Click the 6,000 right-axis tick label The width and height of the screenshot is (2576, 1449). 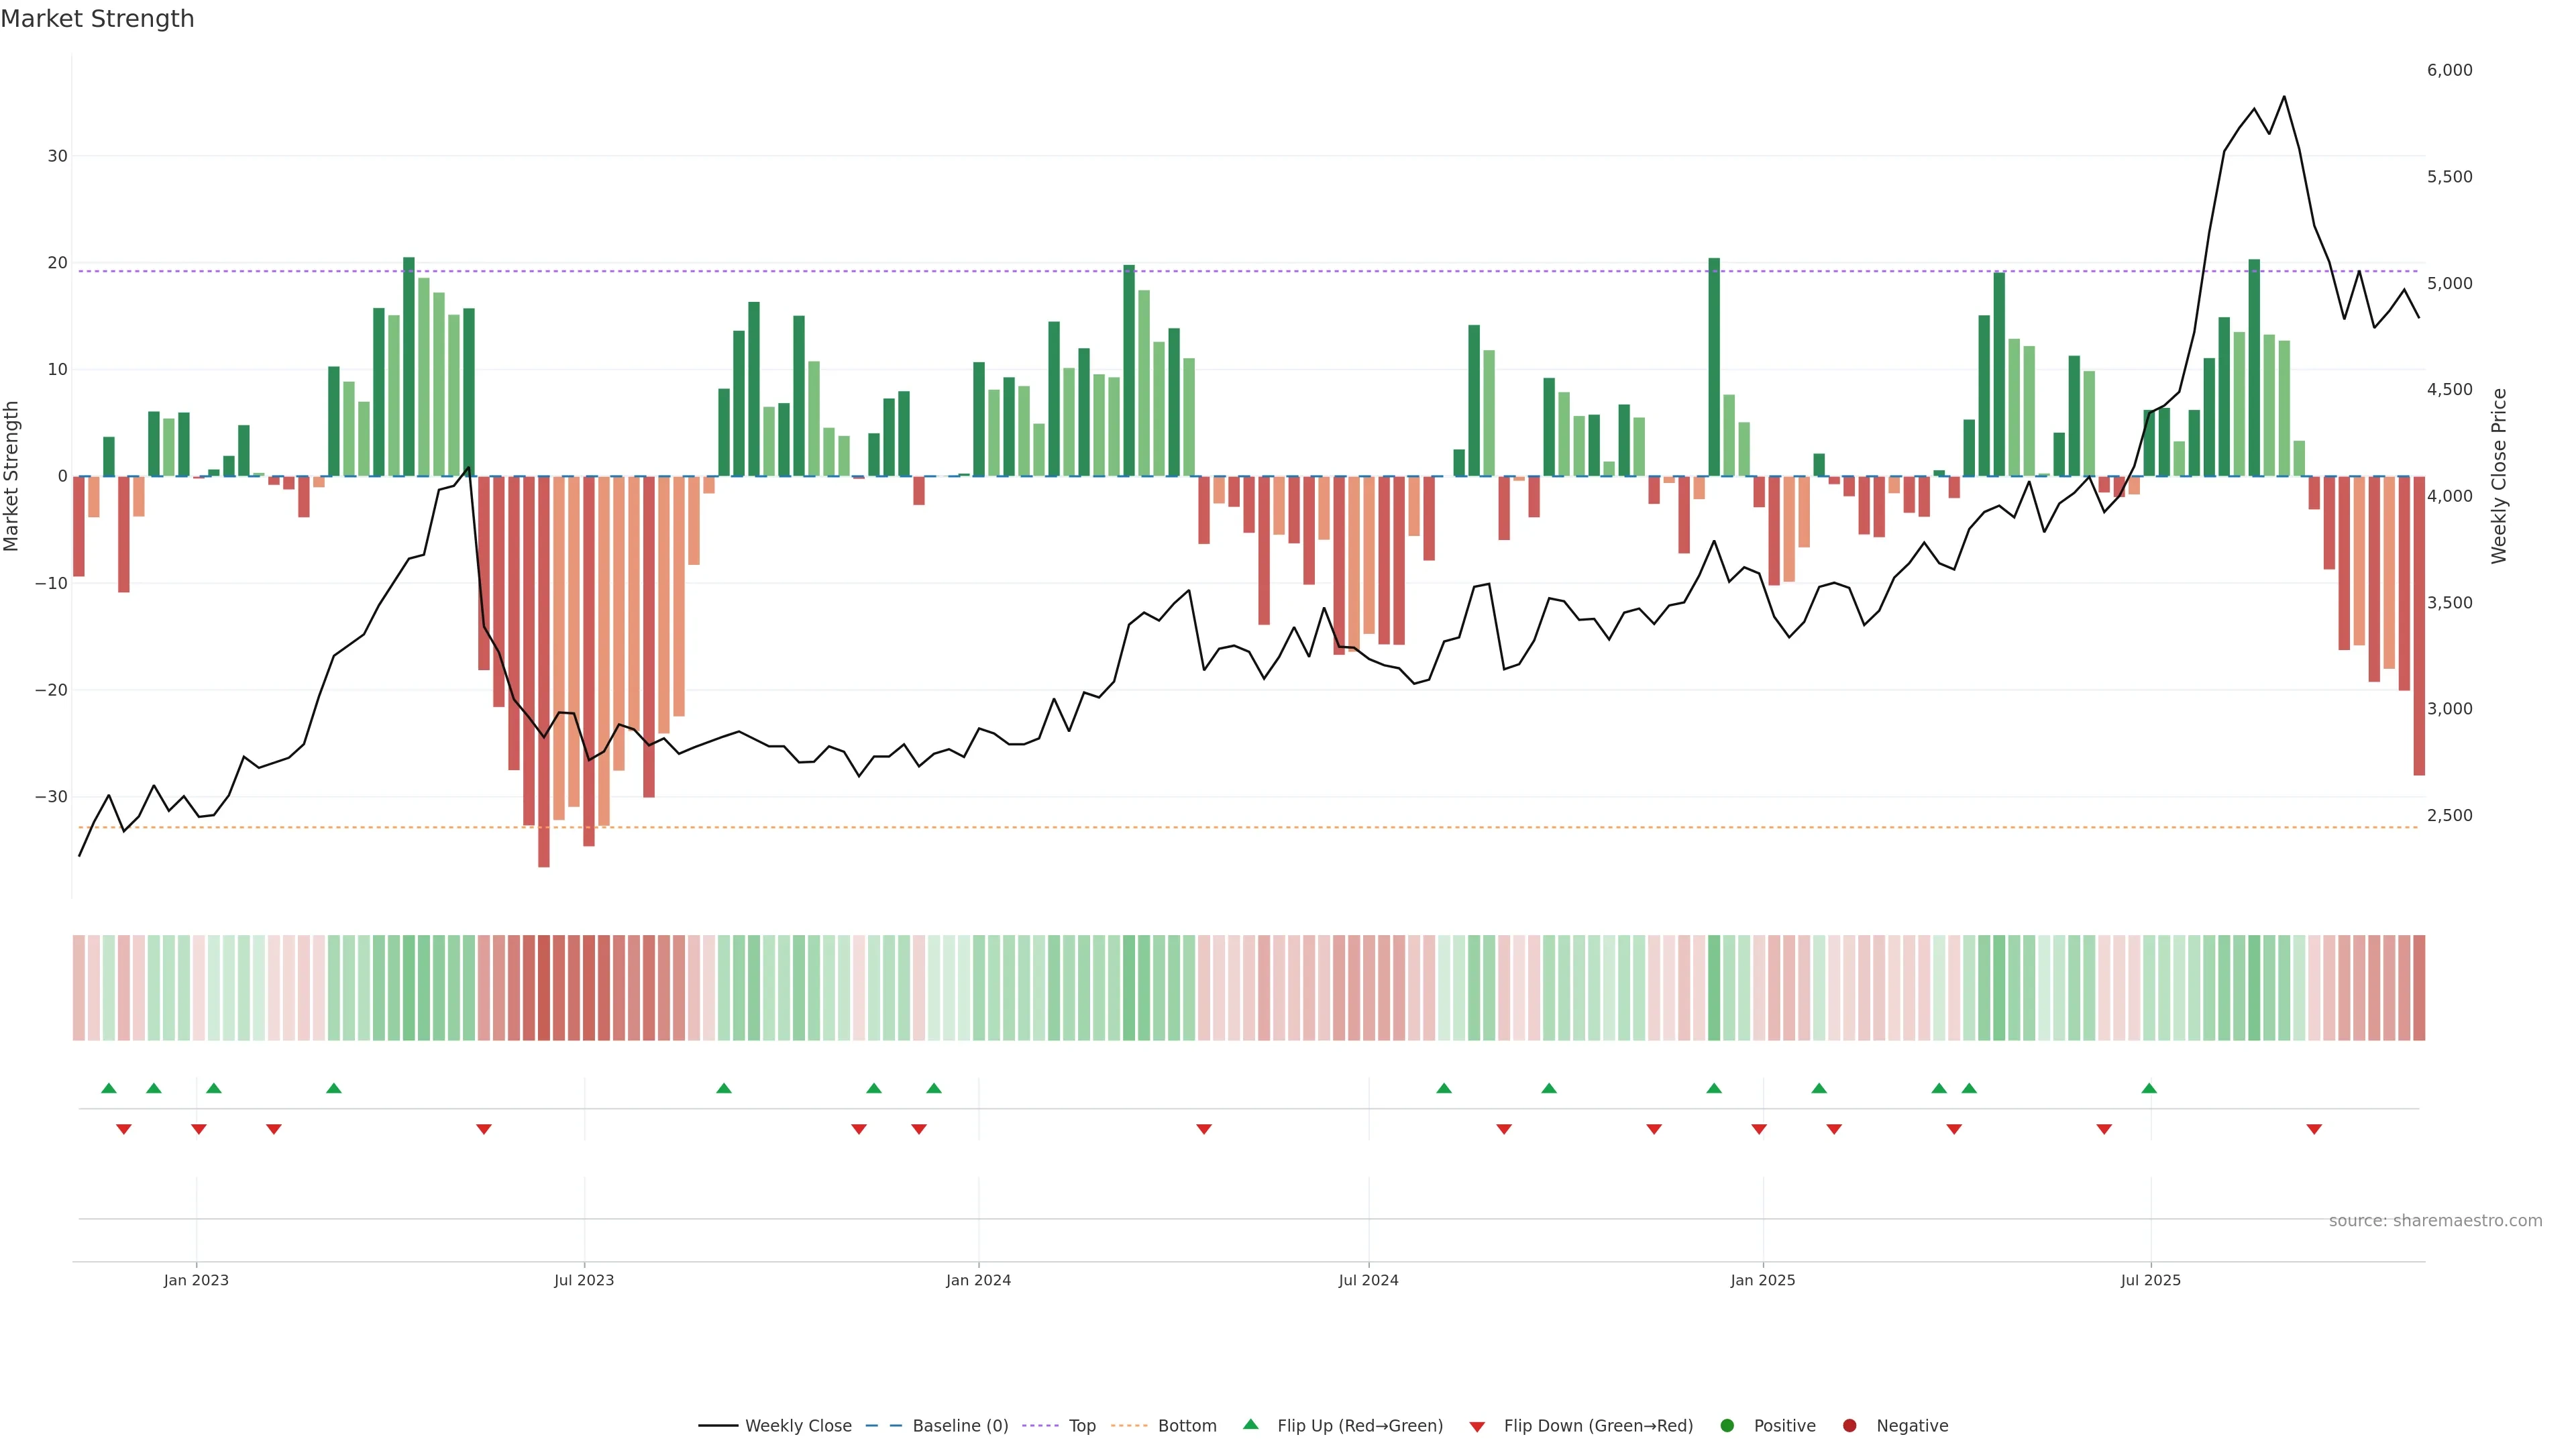pos(2449,70)
